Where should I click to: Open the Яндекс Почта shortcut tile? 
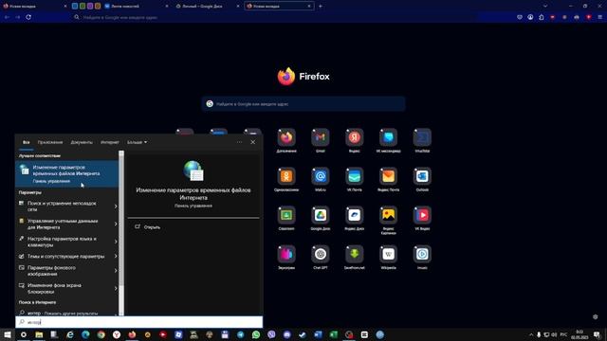[388, 176]
